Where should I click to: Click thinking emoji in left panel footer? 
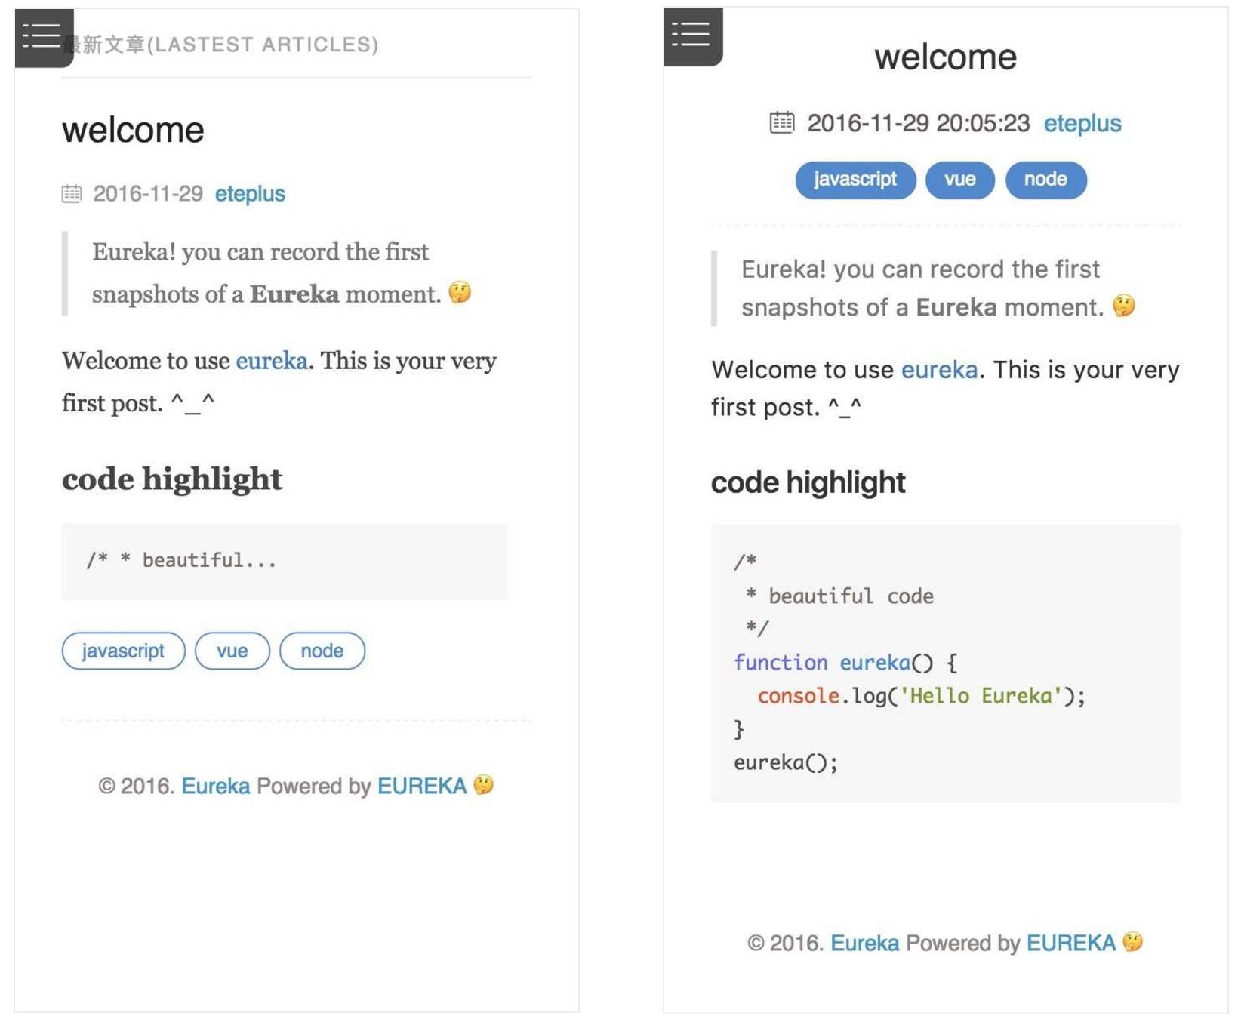(x=484, y=785)
